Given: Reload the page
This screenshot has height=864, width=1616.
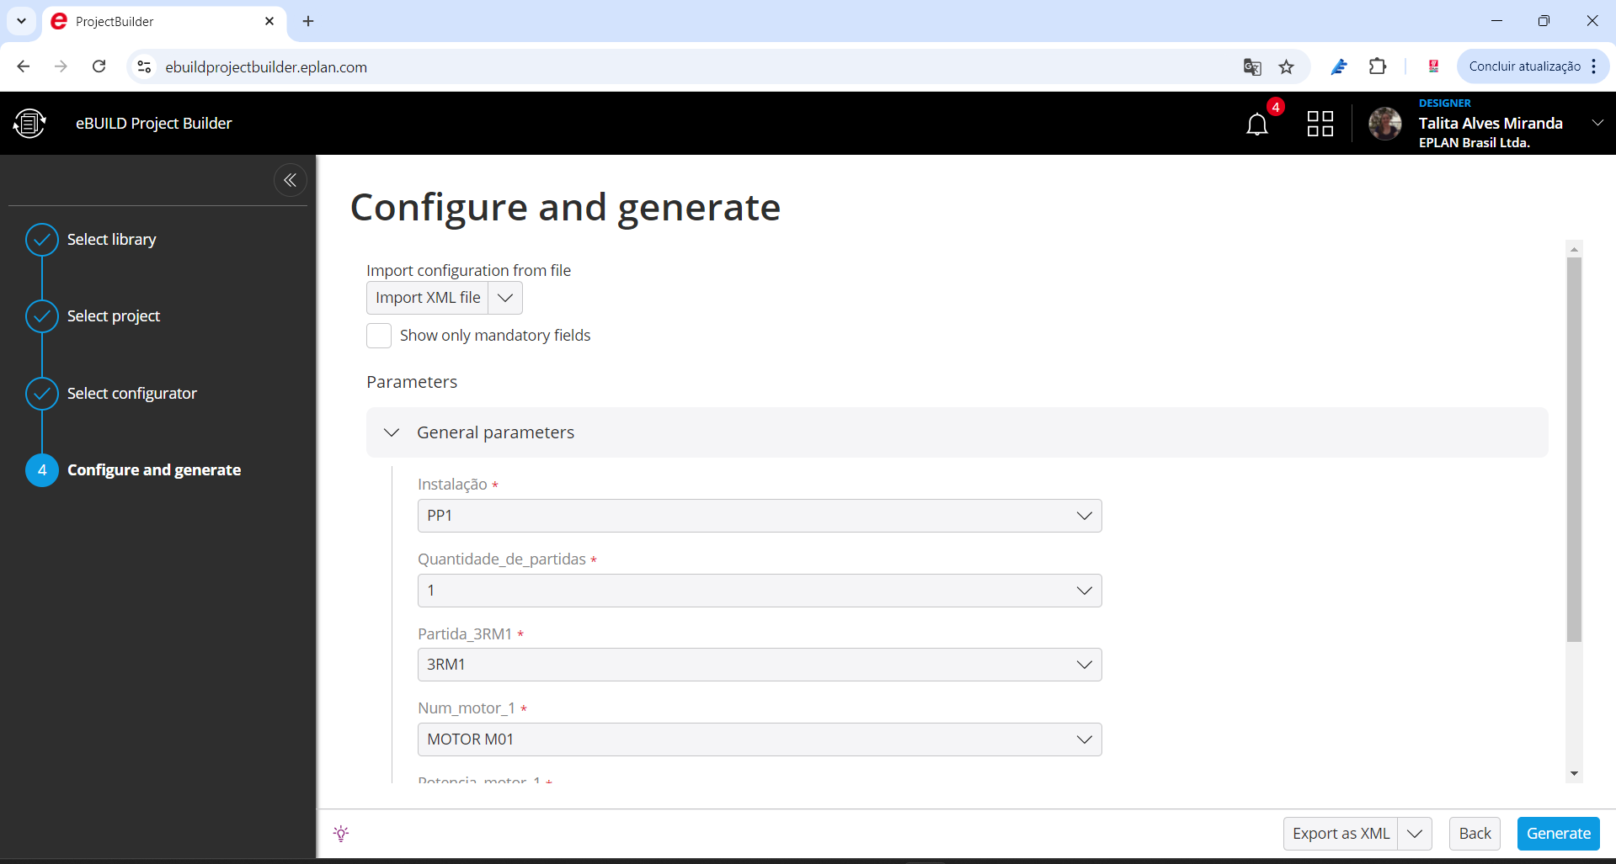Looking at the screenshot, I should click(x=99, y=66).
